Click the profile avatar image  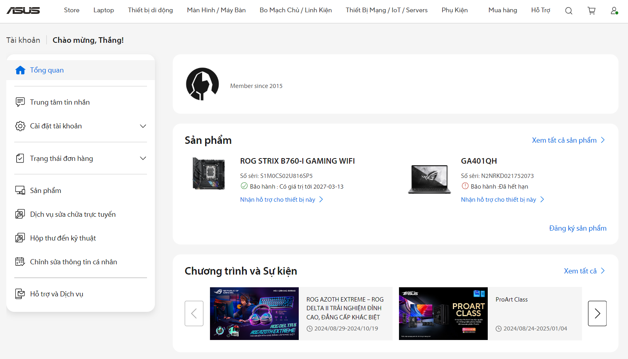coord(202,84)
